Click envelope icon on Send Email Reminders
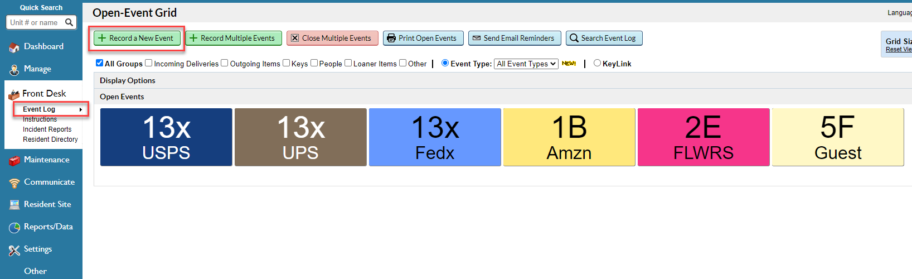 (x=477, y=38)
